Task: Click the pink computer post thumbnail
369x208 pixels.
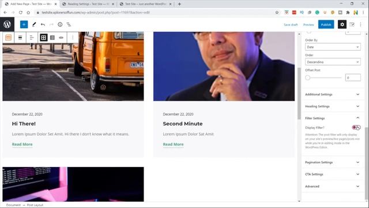Action: point(73,184)
